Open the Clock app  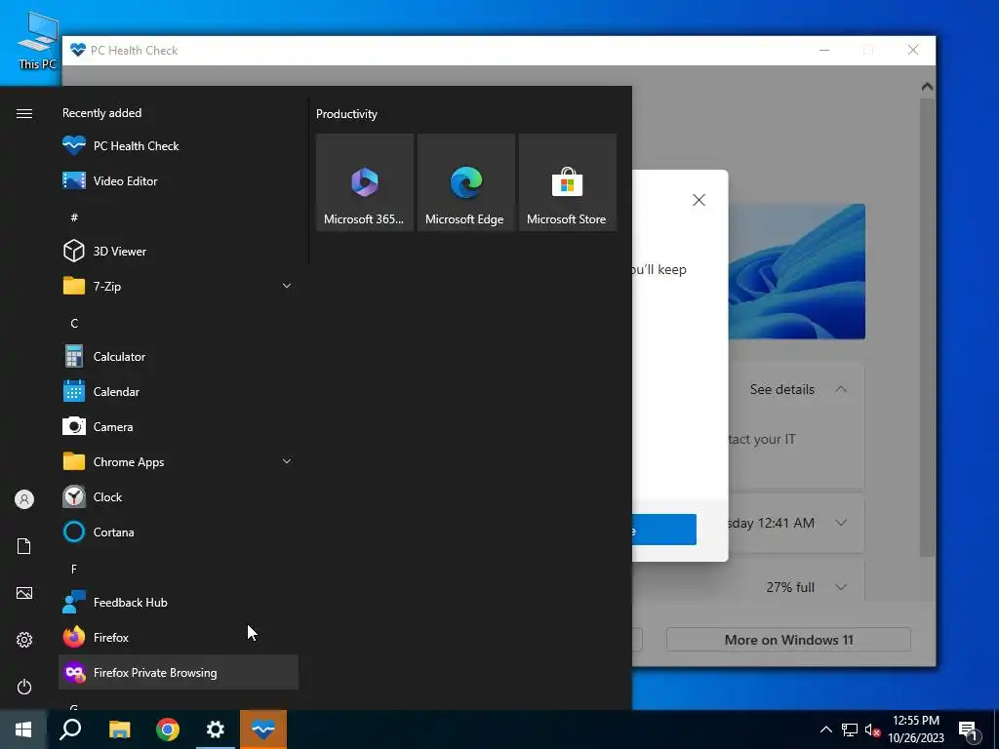[179, 496]
